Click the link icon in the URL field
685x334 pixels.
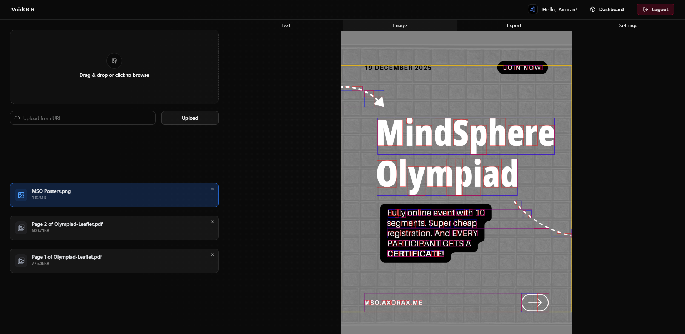point(17,118)
